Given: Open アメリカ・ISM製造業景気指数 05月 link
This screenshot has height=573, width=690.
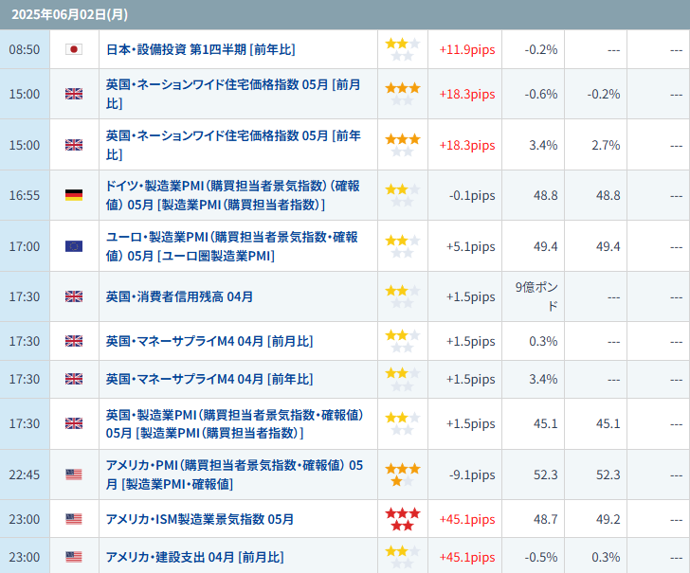Looking at the screenshot, I should coord(200,519).
